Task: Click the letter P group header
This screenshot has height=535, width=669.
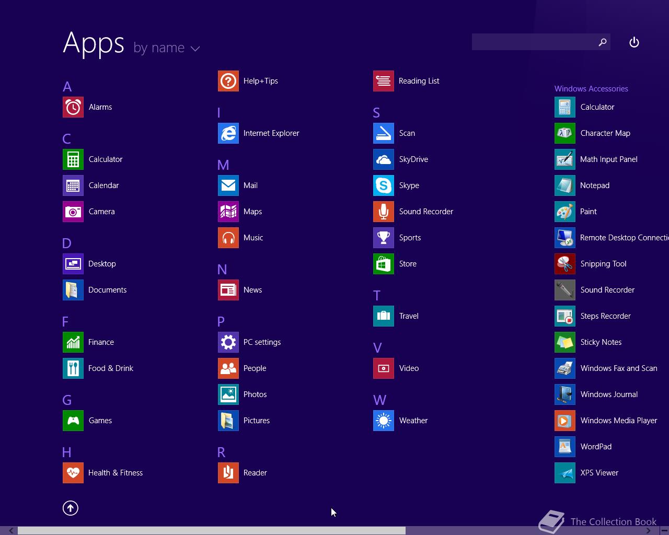Action: (x=221, y=322)
